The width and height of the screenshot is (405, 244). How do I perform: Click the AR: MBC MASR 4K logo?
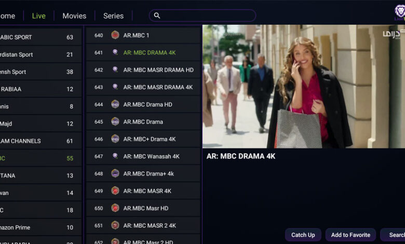point(115,191)
